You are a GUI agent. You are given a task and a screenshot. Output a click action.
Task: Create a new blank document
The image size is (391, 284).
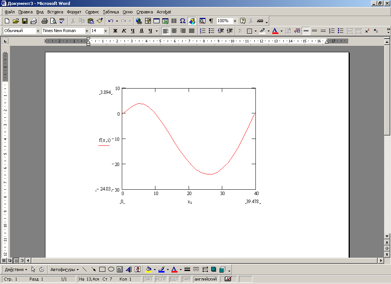click(7, 21)
